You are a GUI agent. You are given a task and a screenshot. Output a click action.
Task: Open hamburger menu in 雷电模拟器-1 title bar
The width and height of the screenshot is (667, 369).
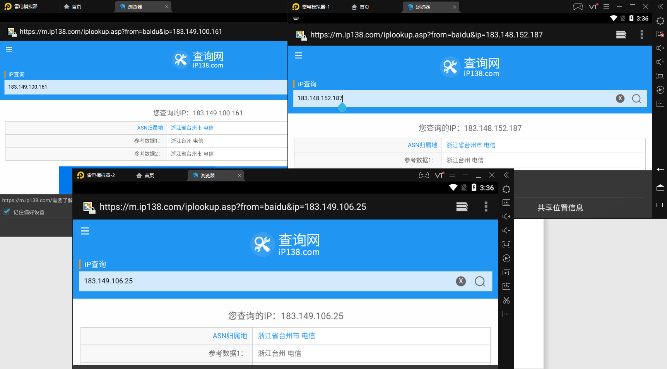coord(606,7)
